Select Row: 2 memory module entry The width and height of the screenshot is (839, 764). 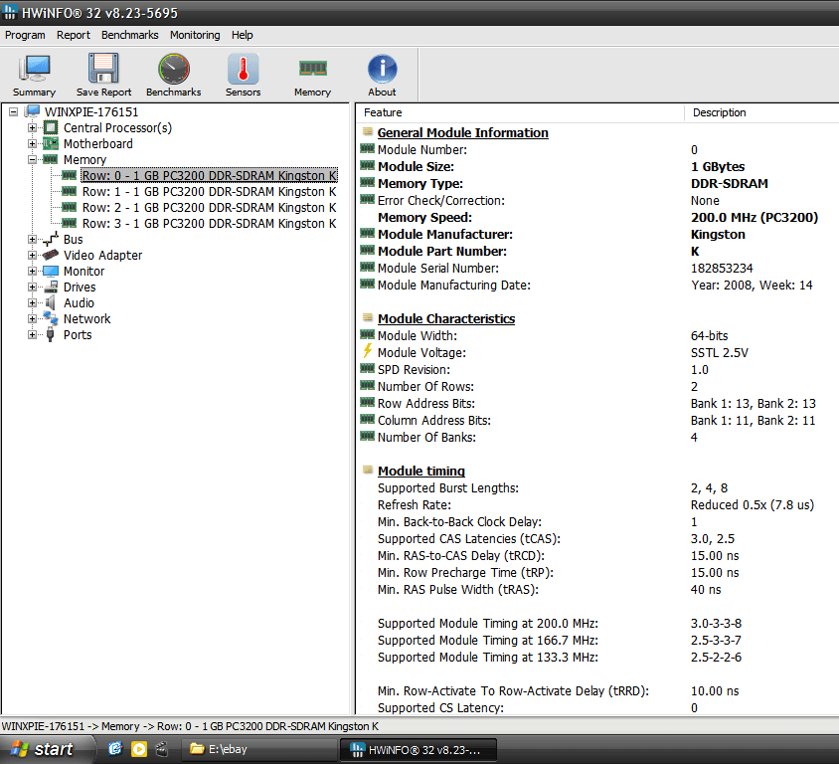pos(208,208)
